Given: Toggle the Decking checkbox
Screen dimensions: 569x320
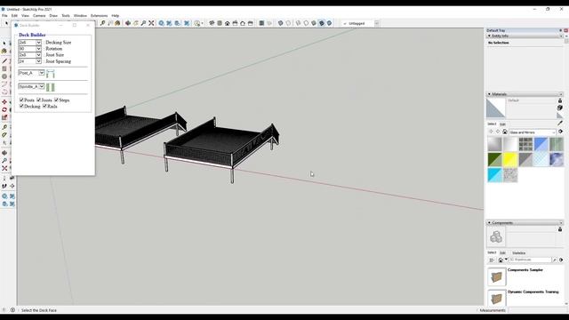Looking at the screenshot, I should coord(21,106).
